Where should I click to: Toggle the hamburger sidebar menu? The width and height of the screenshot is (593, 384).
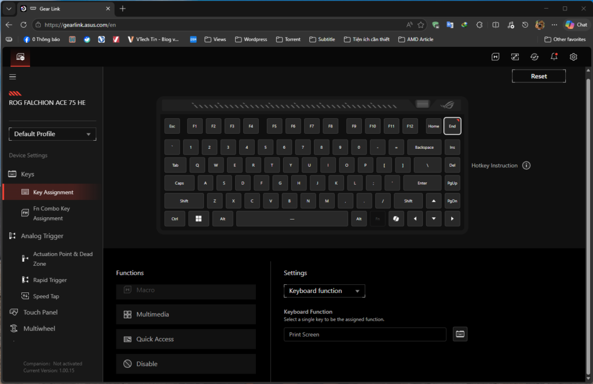tap(13, 76)
